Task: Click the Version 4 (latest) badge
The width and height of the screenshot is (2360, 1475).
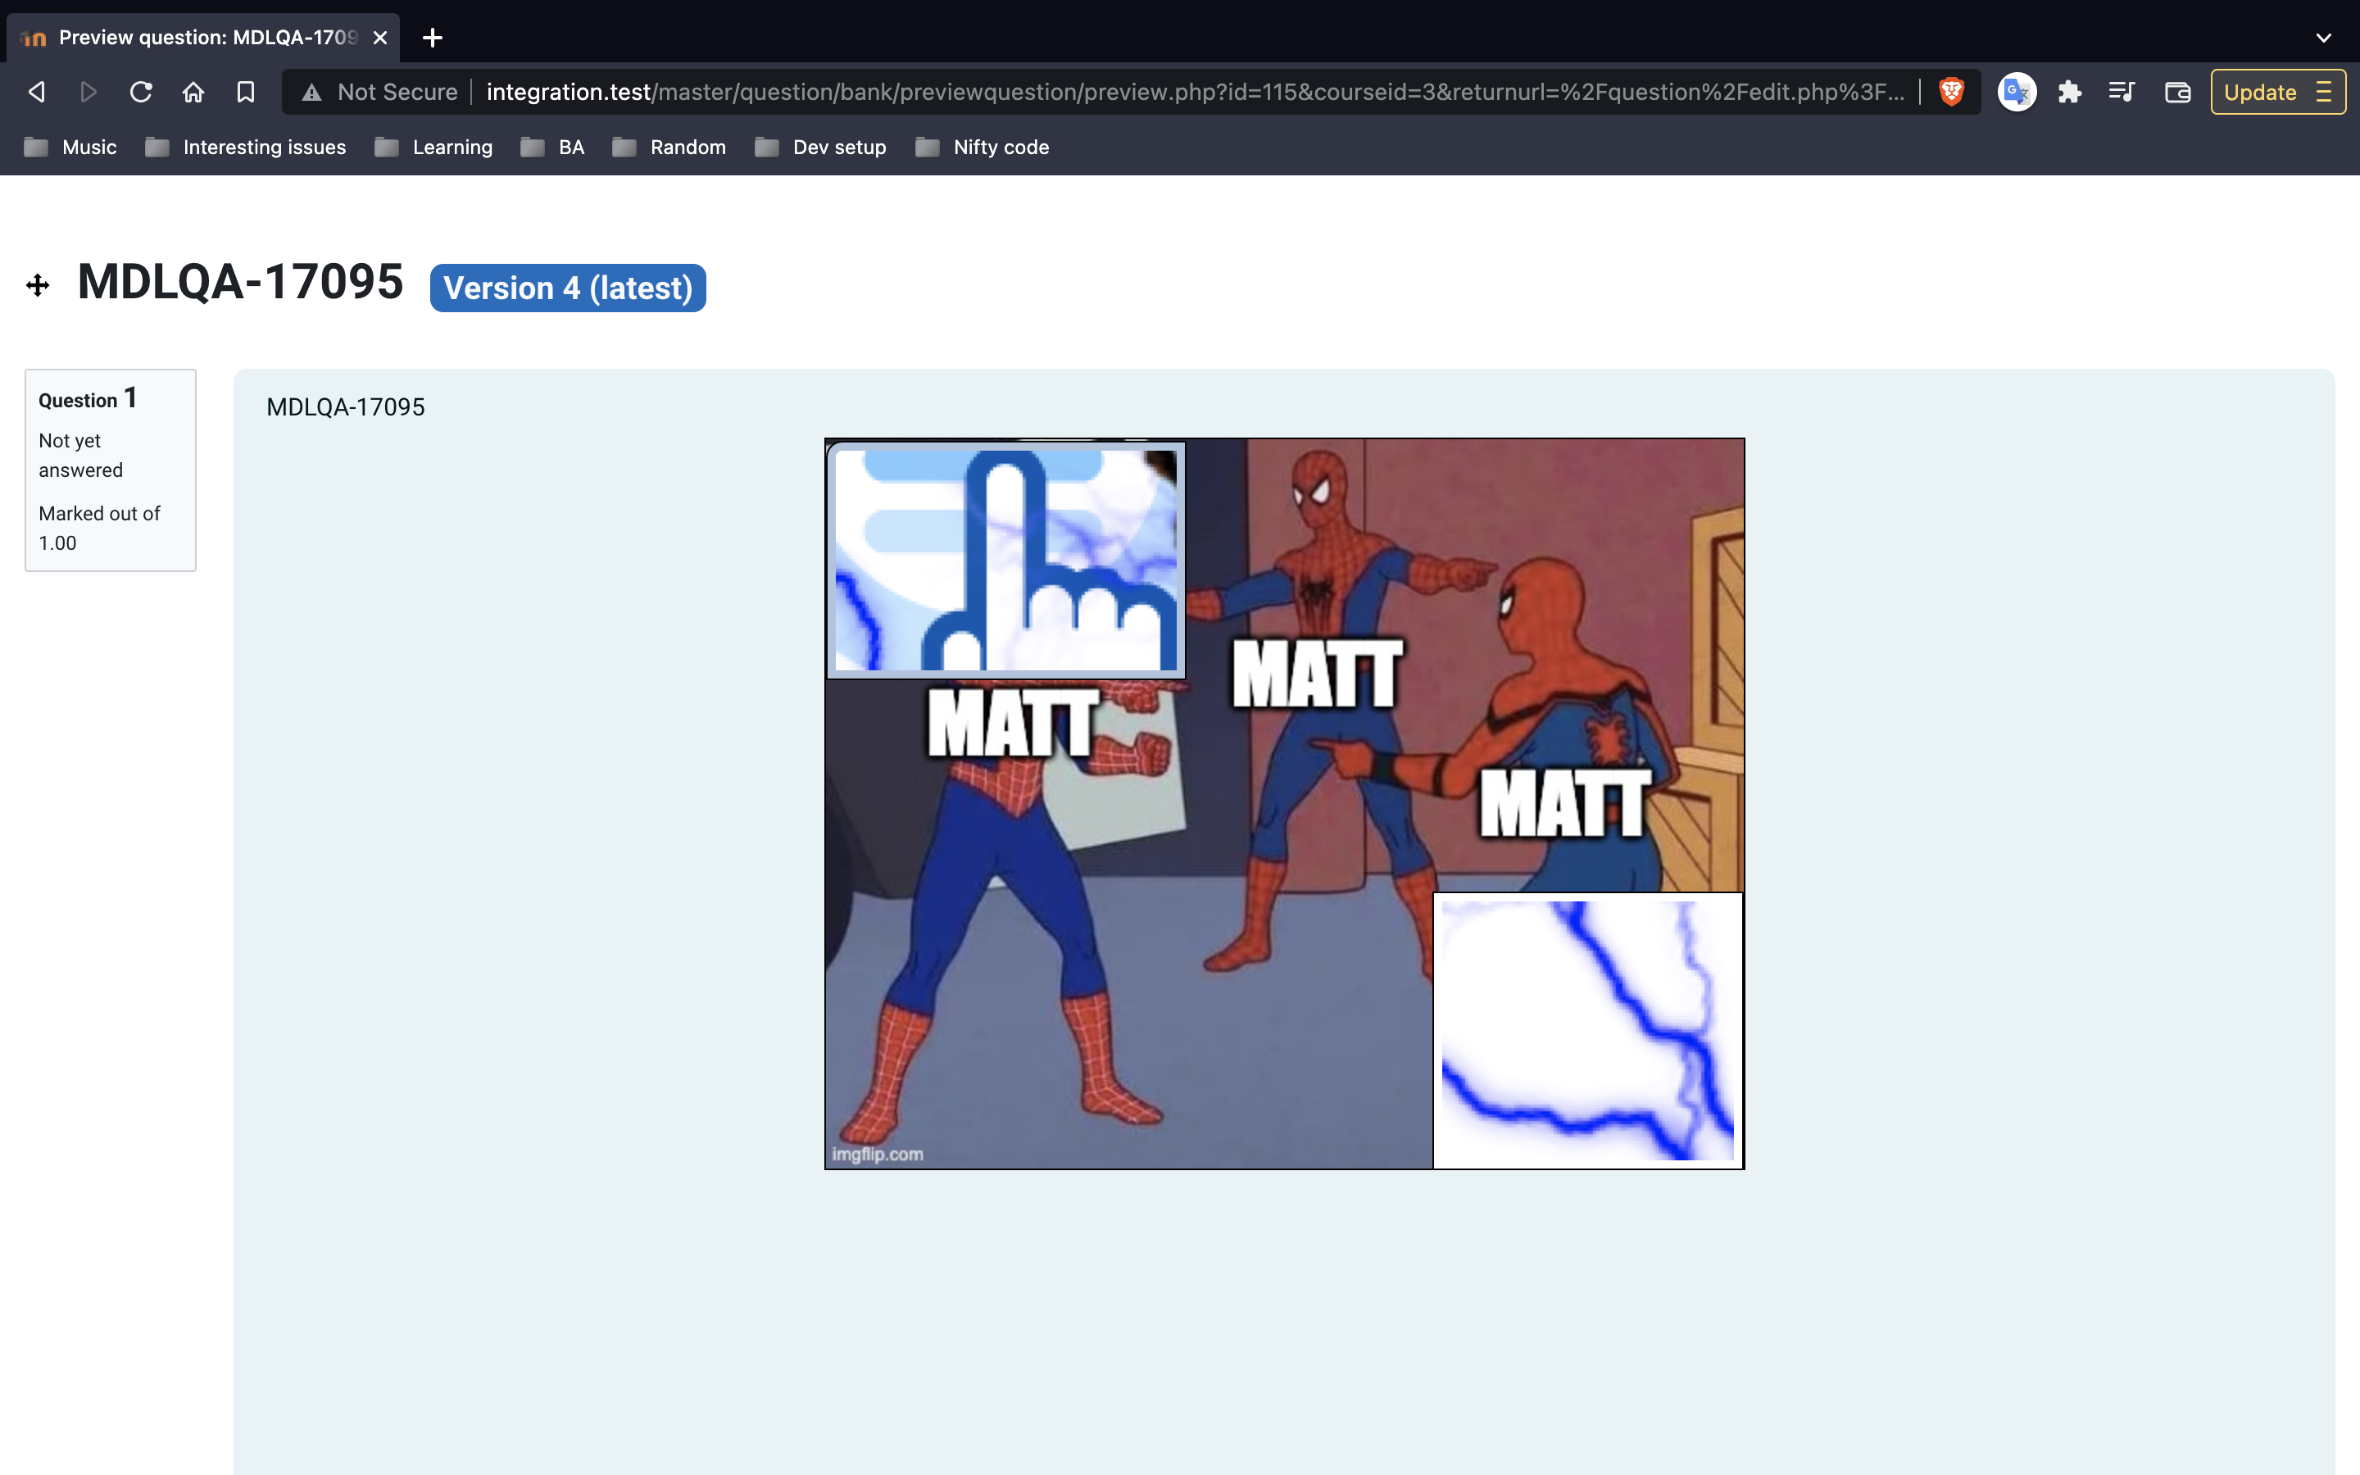Action: coord(568,288)
